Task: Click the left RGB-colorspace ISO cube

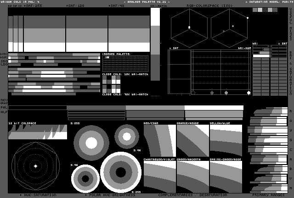Action: [189, 27]
